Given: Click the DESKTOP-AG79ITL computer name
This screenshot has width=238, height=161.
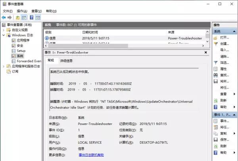Looking at the screenshot, I should 154,142.
